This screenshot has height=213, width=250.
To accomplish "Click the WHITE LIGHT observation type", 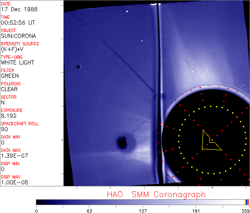I will pyautogui.click(x=17, y=62).
